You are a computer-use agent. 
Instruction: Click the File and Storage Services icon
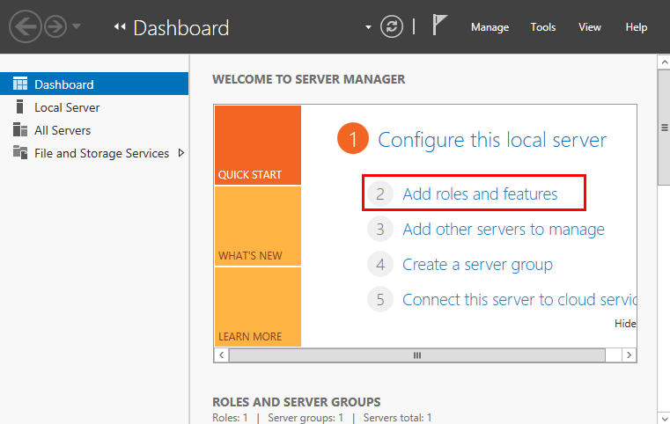20,152
